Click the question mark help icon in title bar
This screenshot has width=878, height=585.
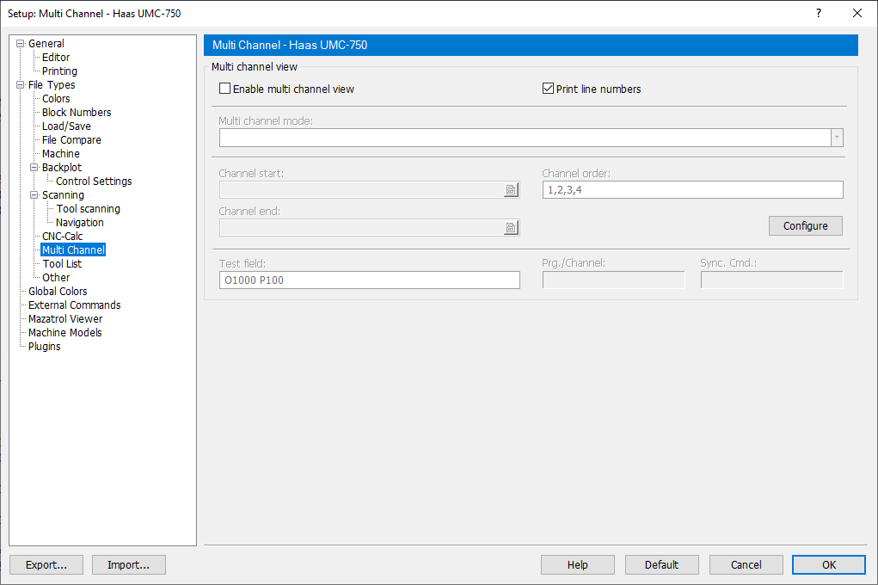pos(818,13)
